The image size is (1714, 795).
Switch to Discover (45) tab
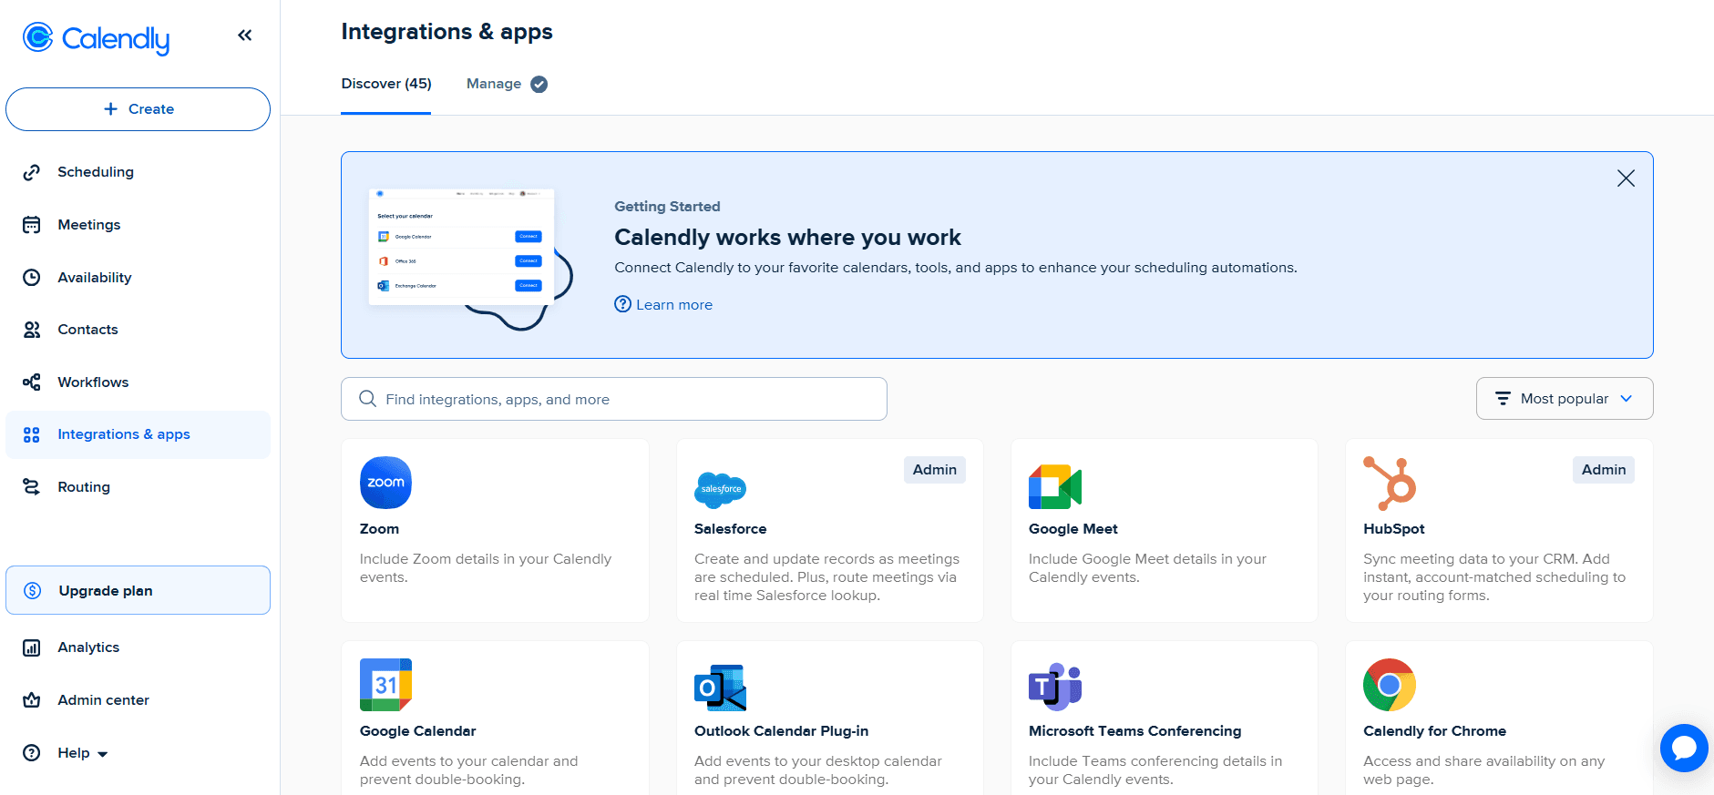[386, 84]
